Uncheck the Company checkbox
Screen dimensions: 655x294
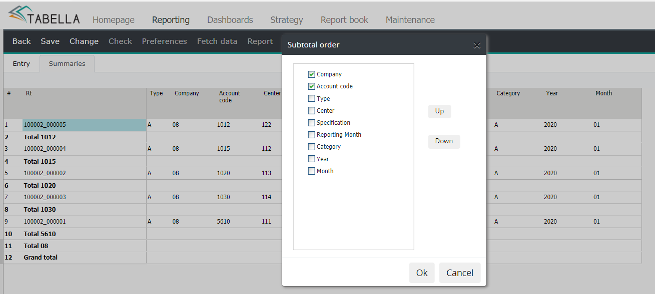point(312,74)
